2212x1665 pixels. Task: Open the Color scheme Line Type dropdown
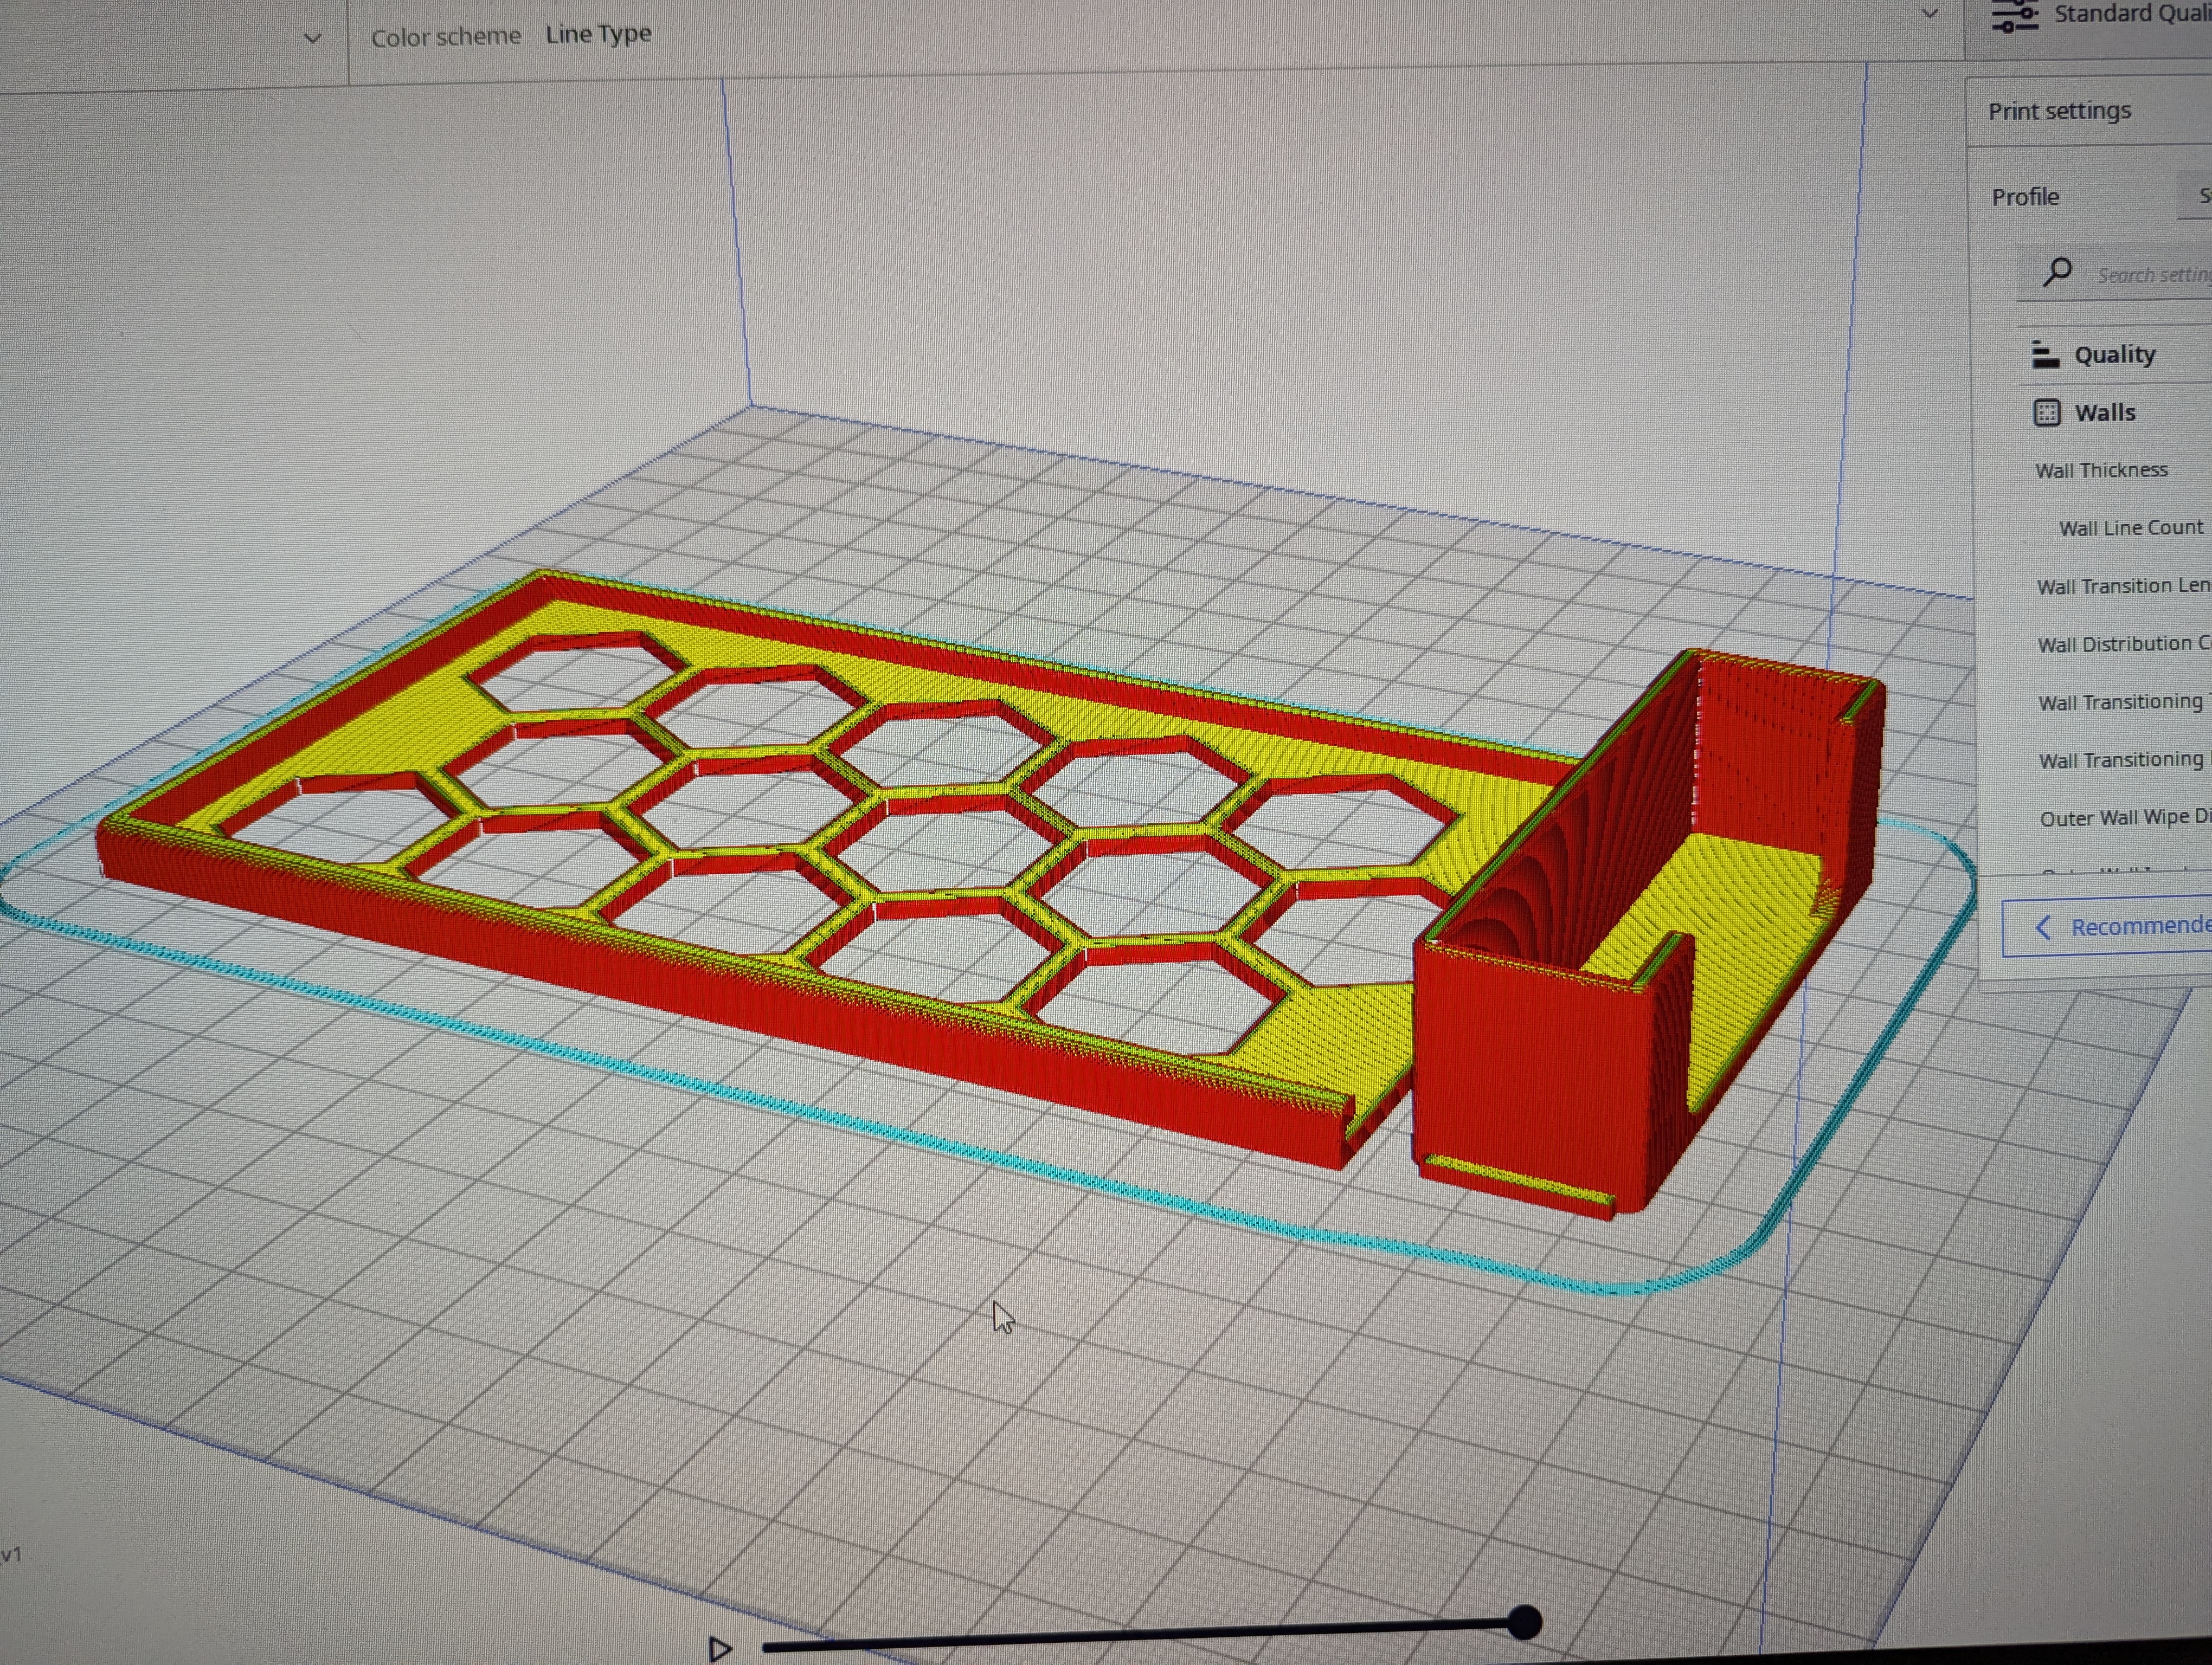597,35
